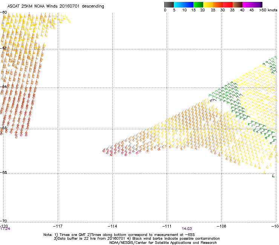Click the ASCAT 25KM NOAA Winds title
The image size is (279, 245).
55,6
